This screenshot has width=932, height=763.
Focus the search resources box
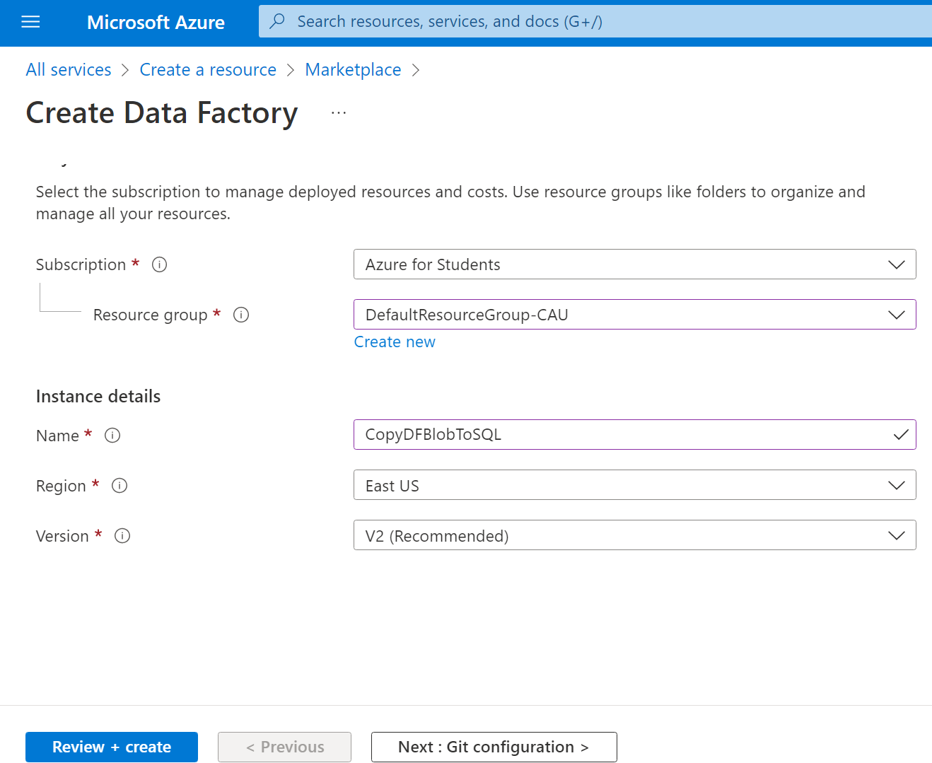[595, 21]
